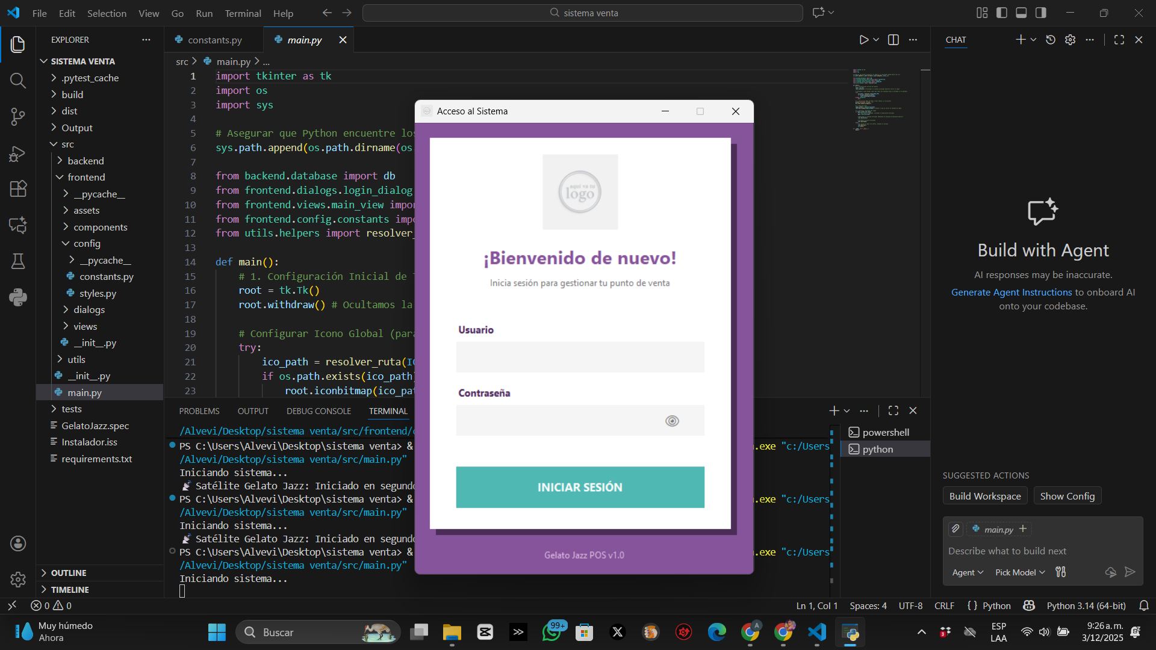This screenshot has width=1156, height=650.
Task: Open Windows Start menu
Action: 217,632
